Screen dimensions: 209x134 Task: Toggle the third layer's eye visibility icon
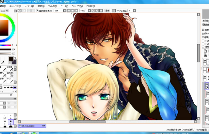tap(205, 77)
